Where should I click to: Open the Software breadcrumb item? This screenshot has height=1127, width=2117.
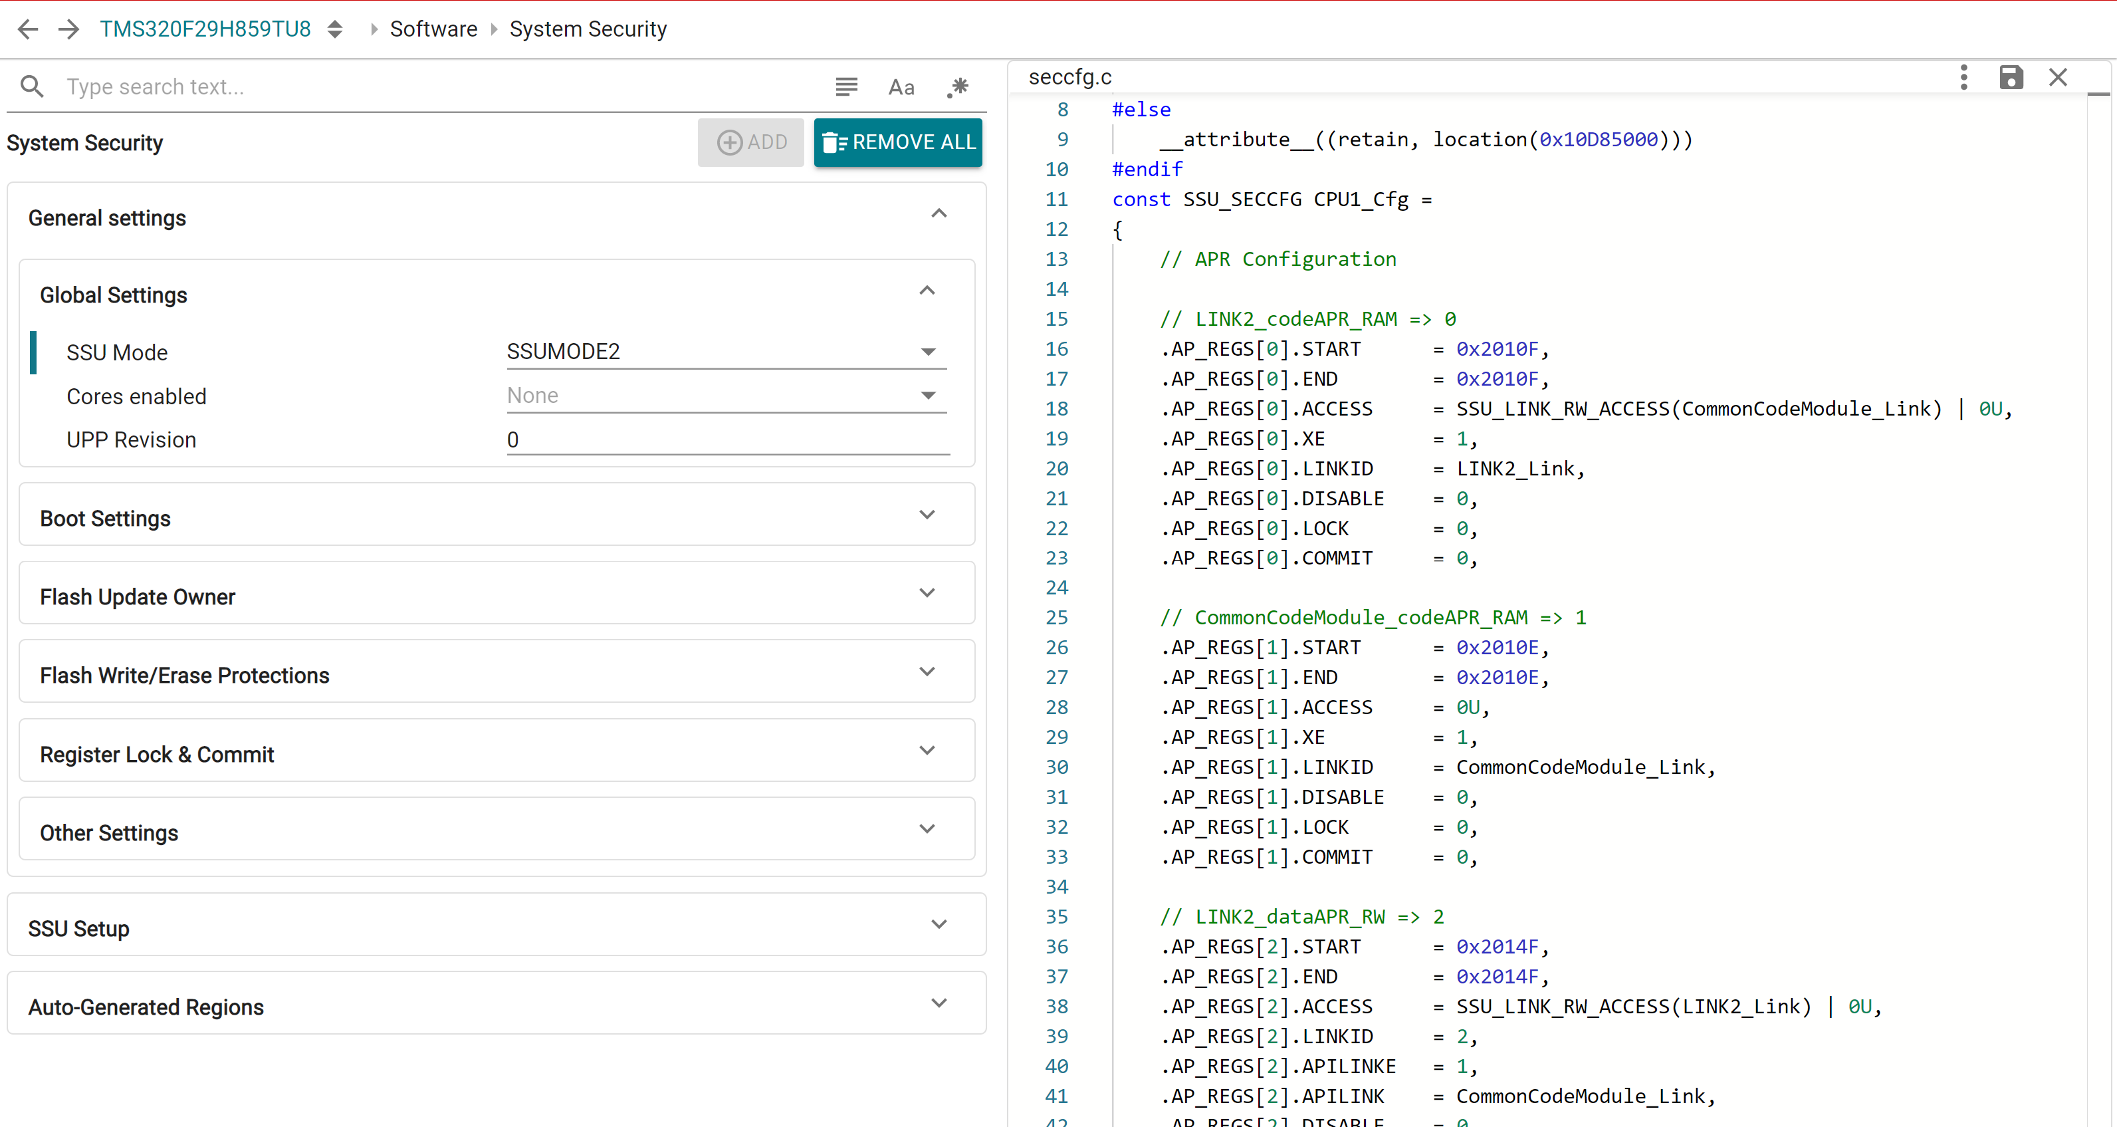(433, 28)
